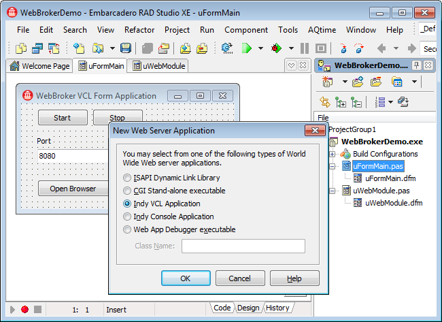The width and height of the screenshot is (442, 322).
Task: Open the dropdown arrow beside Open file
Action: tap(112, 48)
